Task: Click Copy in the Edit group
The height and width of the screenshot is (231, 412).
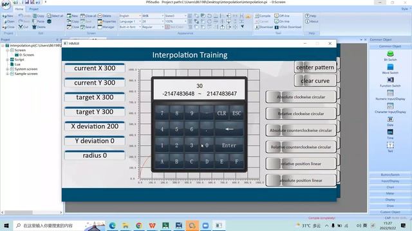Action: tap(39, 15)
